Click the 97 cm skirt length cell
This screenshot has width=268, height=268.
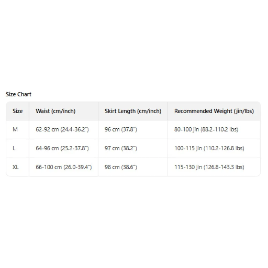(x=121, y=148)
